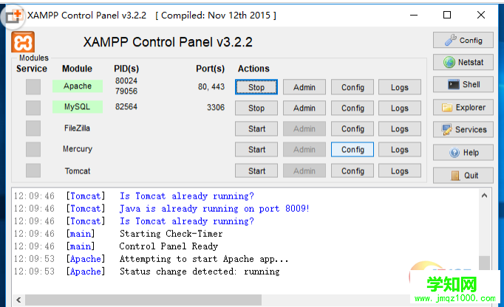
Task: Stop the MySQL module
Action: click(x=256, y=108)
